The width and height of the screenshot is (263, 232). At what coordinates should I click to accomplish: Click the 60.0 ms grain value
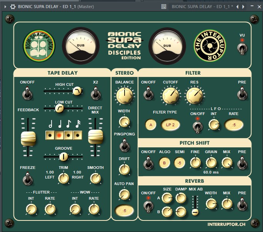[211, 172]
